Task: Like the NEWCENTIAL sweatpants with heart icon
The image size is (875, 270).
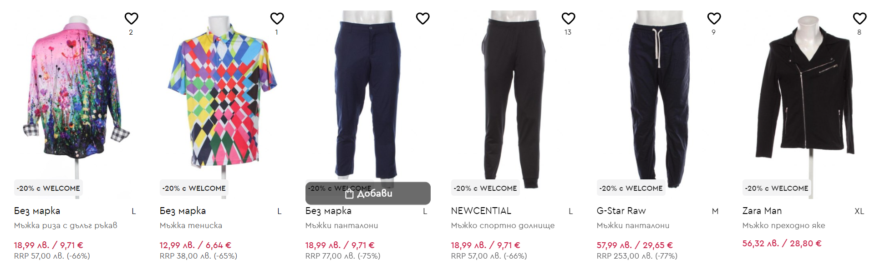Action: coord(568,19)
